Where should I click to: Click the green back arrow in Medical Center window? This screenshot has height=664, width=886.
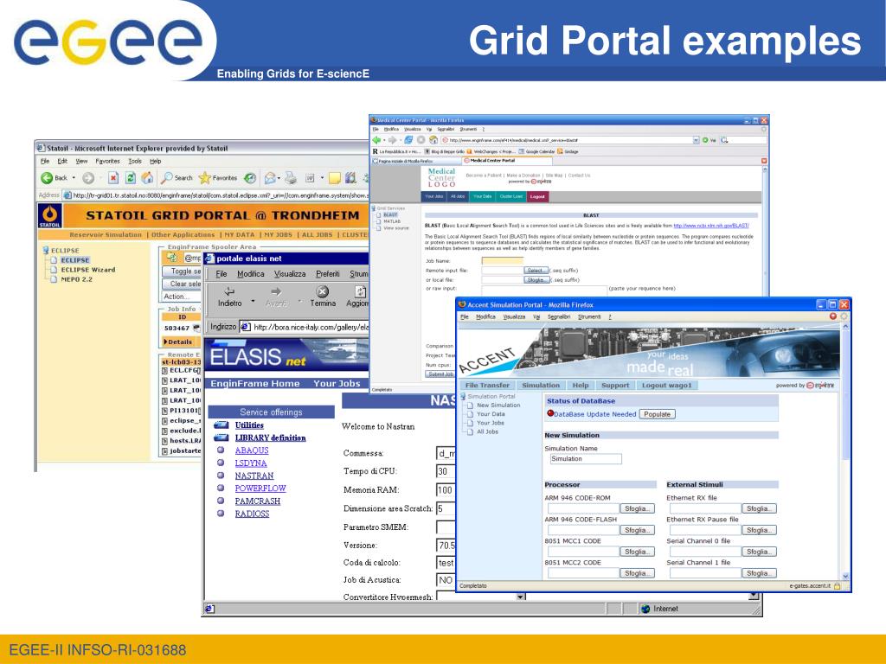click(376, 139)
